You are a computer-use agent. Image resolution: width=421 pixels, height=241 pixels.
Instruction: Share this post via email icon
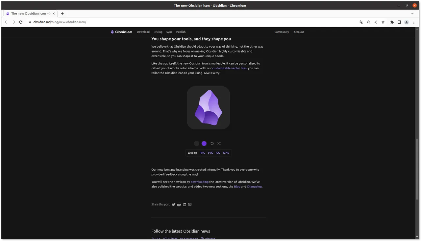(x=190, y=205)
